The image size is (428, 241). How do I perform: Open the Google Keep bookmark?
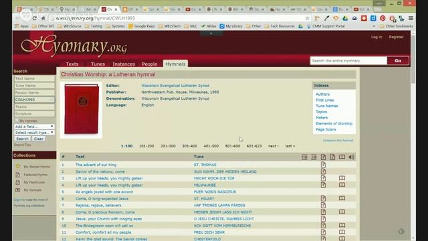point(142,26)
